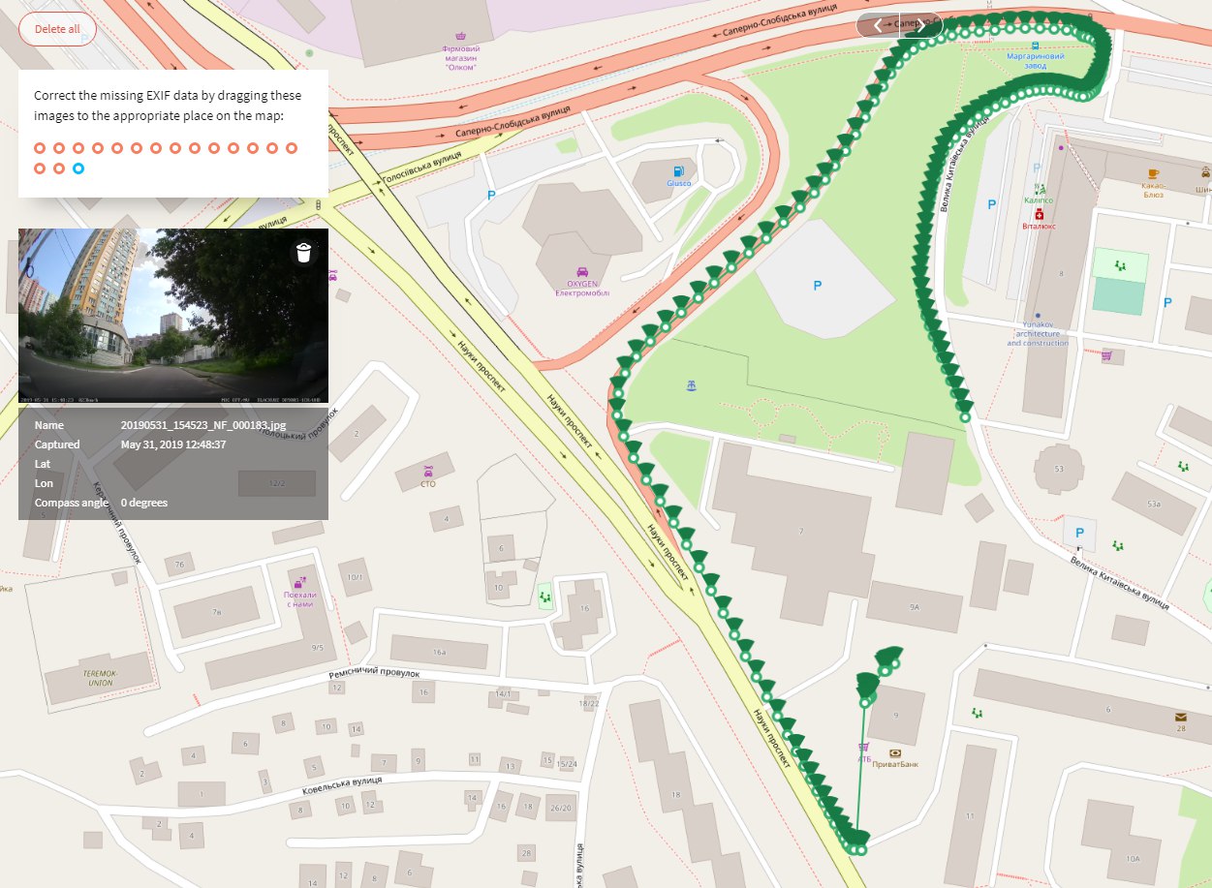This screenshot has width=1212, height=888.
Task: Click the Ковельська вулиця street label
Action: point(341,784)
